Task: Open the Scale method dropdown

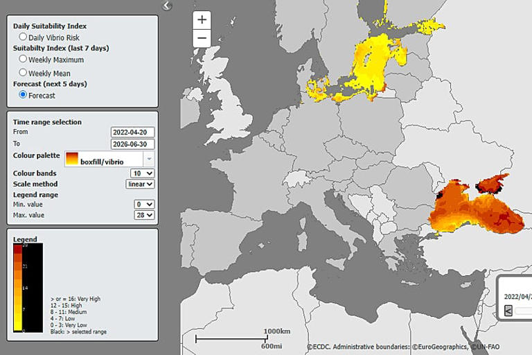Action: [140, 184]
